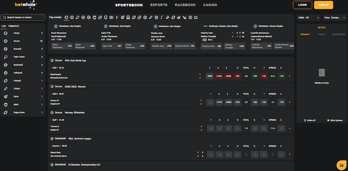Click the sport icon beside Norway. Eliteserien

click(52, 112)
